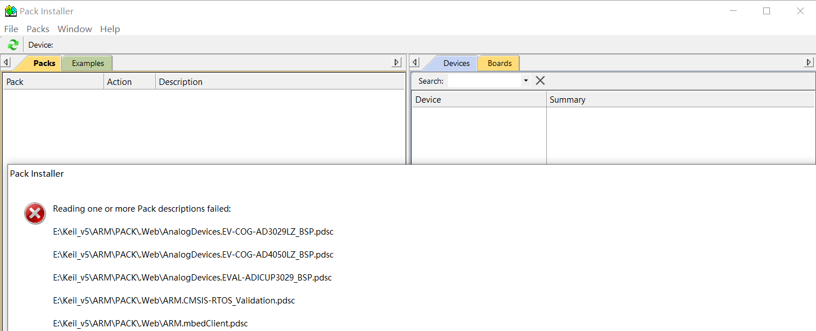Clear the device search with the X icon
The width and height of the screenshot is (816, 331).
click(x=540, y=81)
